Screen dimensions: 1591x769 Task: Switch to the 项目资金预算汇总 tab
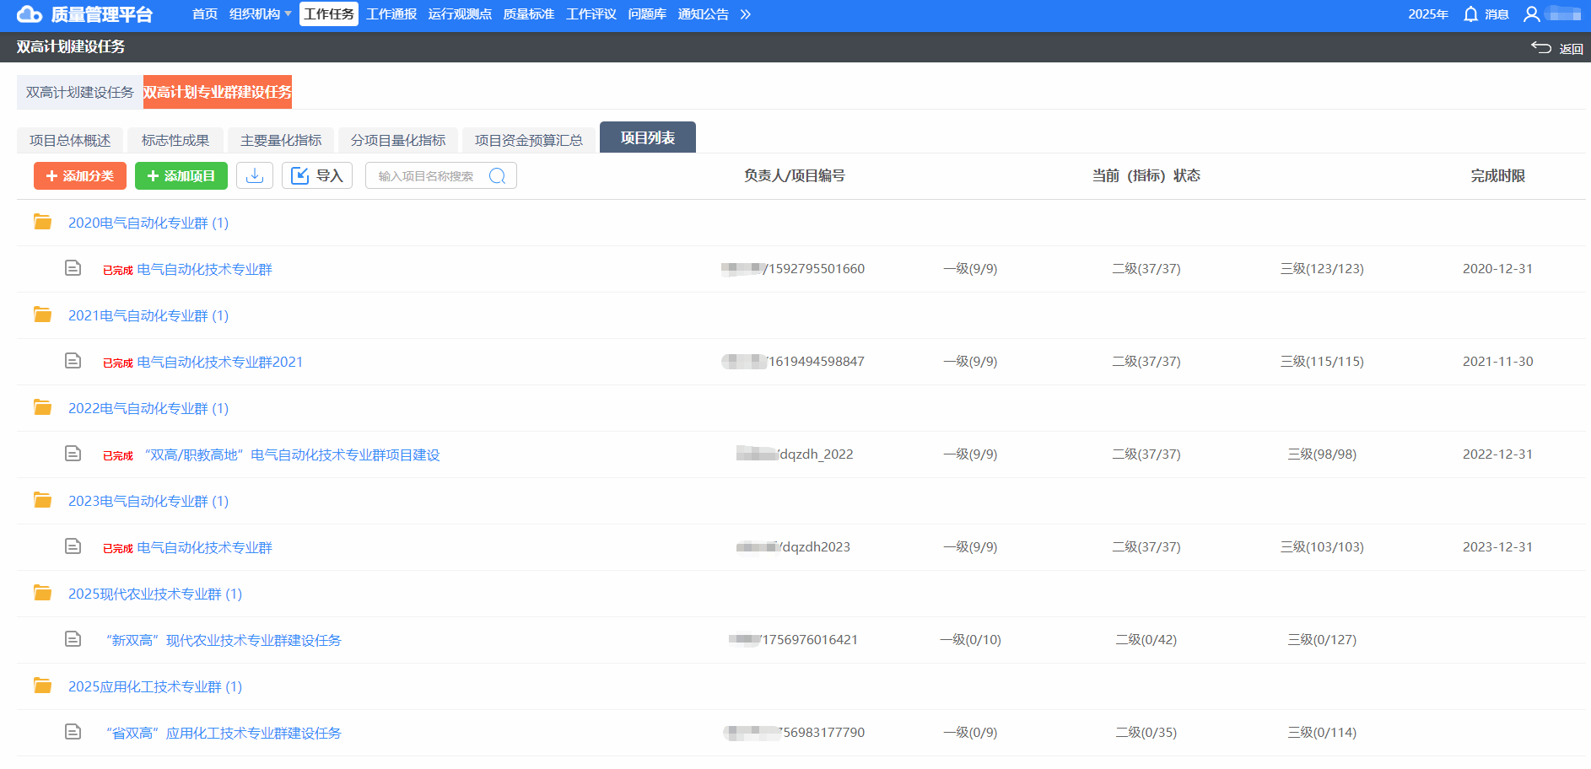pyautogui.click(x=528, y=140)
